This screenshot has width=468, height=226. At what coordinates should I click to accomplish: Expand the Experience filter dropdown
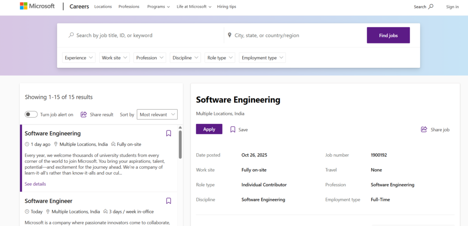coord(79,58)
